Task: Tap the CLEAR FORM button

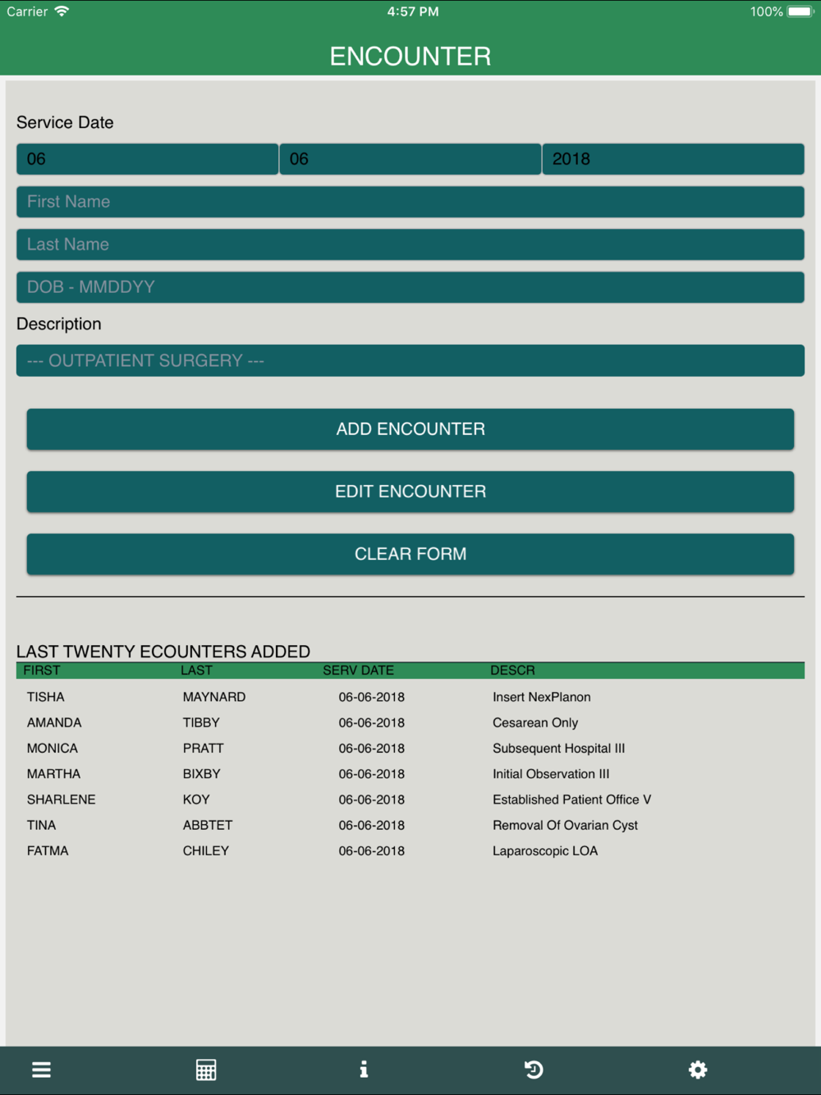Action: point(410,554)
